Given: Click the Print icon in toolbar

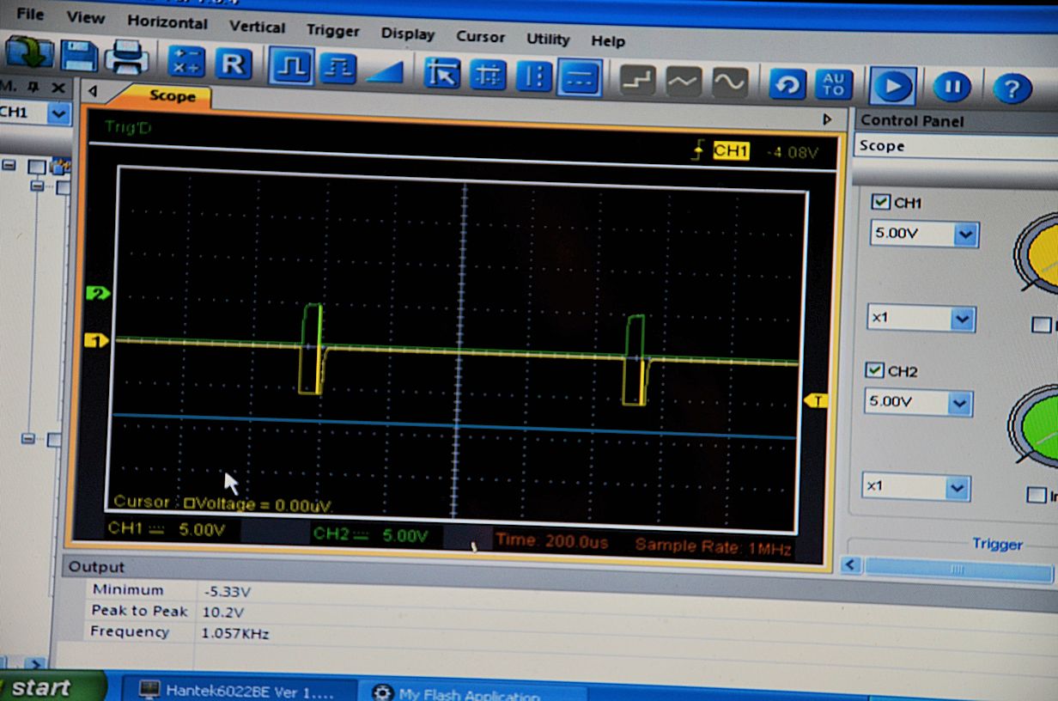Looking at the screenshot, I should point(126,58).
